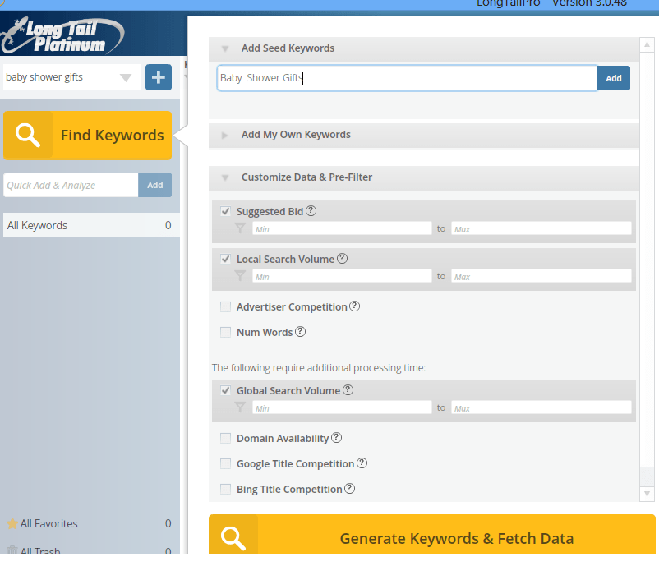Open help for Num Words
The image size is (659, 580).
coord(300,332)
